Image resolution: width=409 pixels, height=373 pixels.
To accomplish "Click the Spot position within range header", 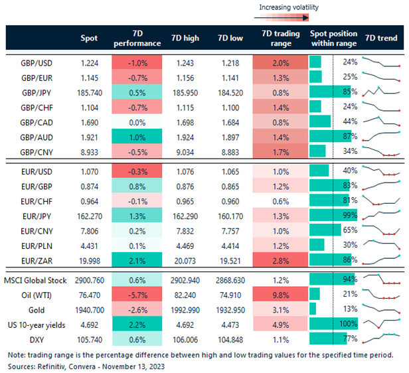I will coord(334,38).
